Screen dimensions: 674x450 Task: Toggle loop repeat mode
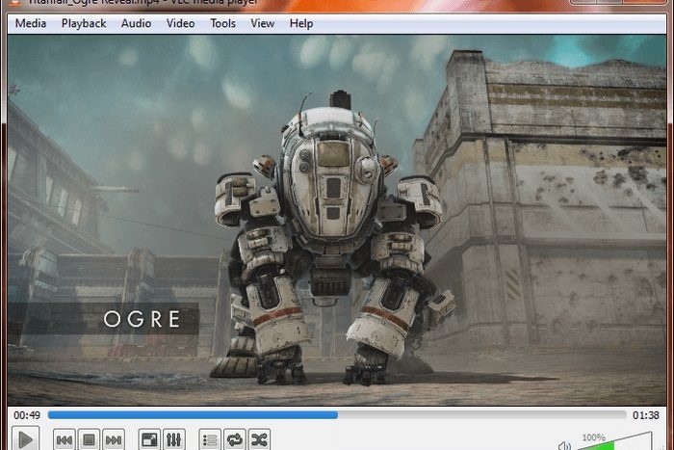point(235,439)
